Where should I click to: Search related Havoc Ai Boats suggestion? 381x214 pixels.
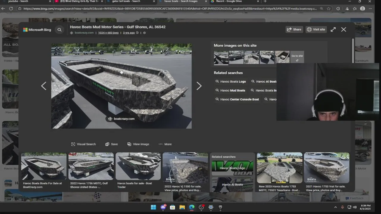264,81
